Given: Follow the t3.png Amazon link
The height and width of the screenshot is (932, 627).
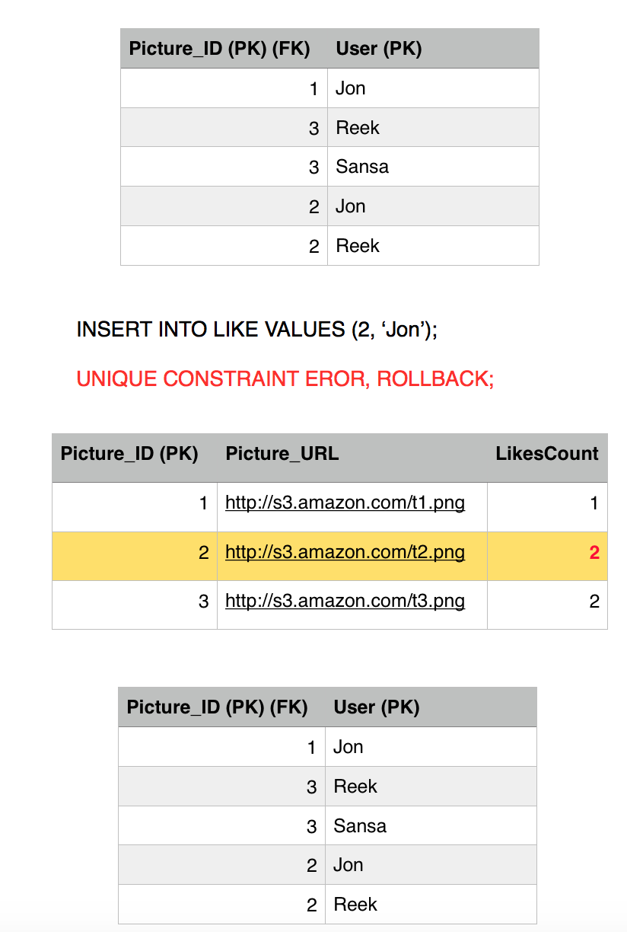Looking at the screenshot, I should [345, 602].
